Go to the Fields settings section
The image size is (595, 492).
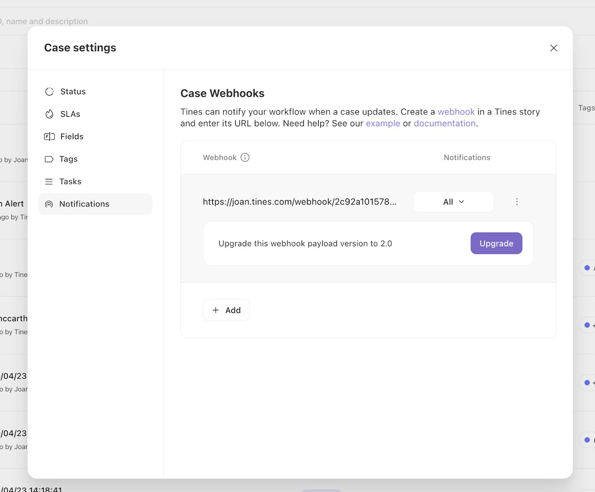click(x=72, y=136)
